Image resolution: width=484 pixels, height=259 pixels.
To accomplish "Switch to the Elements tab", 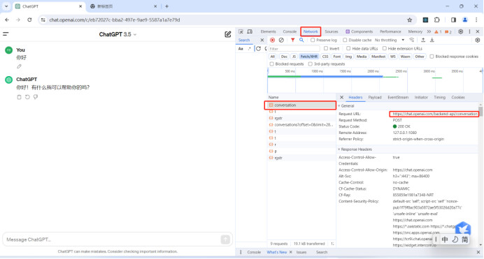I will [x=268, y=31].
